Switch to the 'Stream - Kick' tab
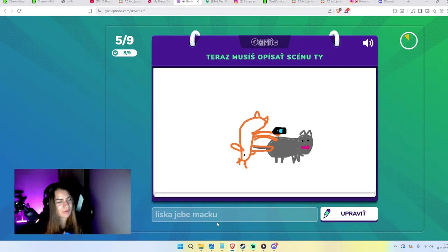 coord(44,2)
